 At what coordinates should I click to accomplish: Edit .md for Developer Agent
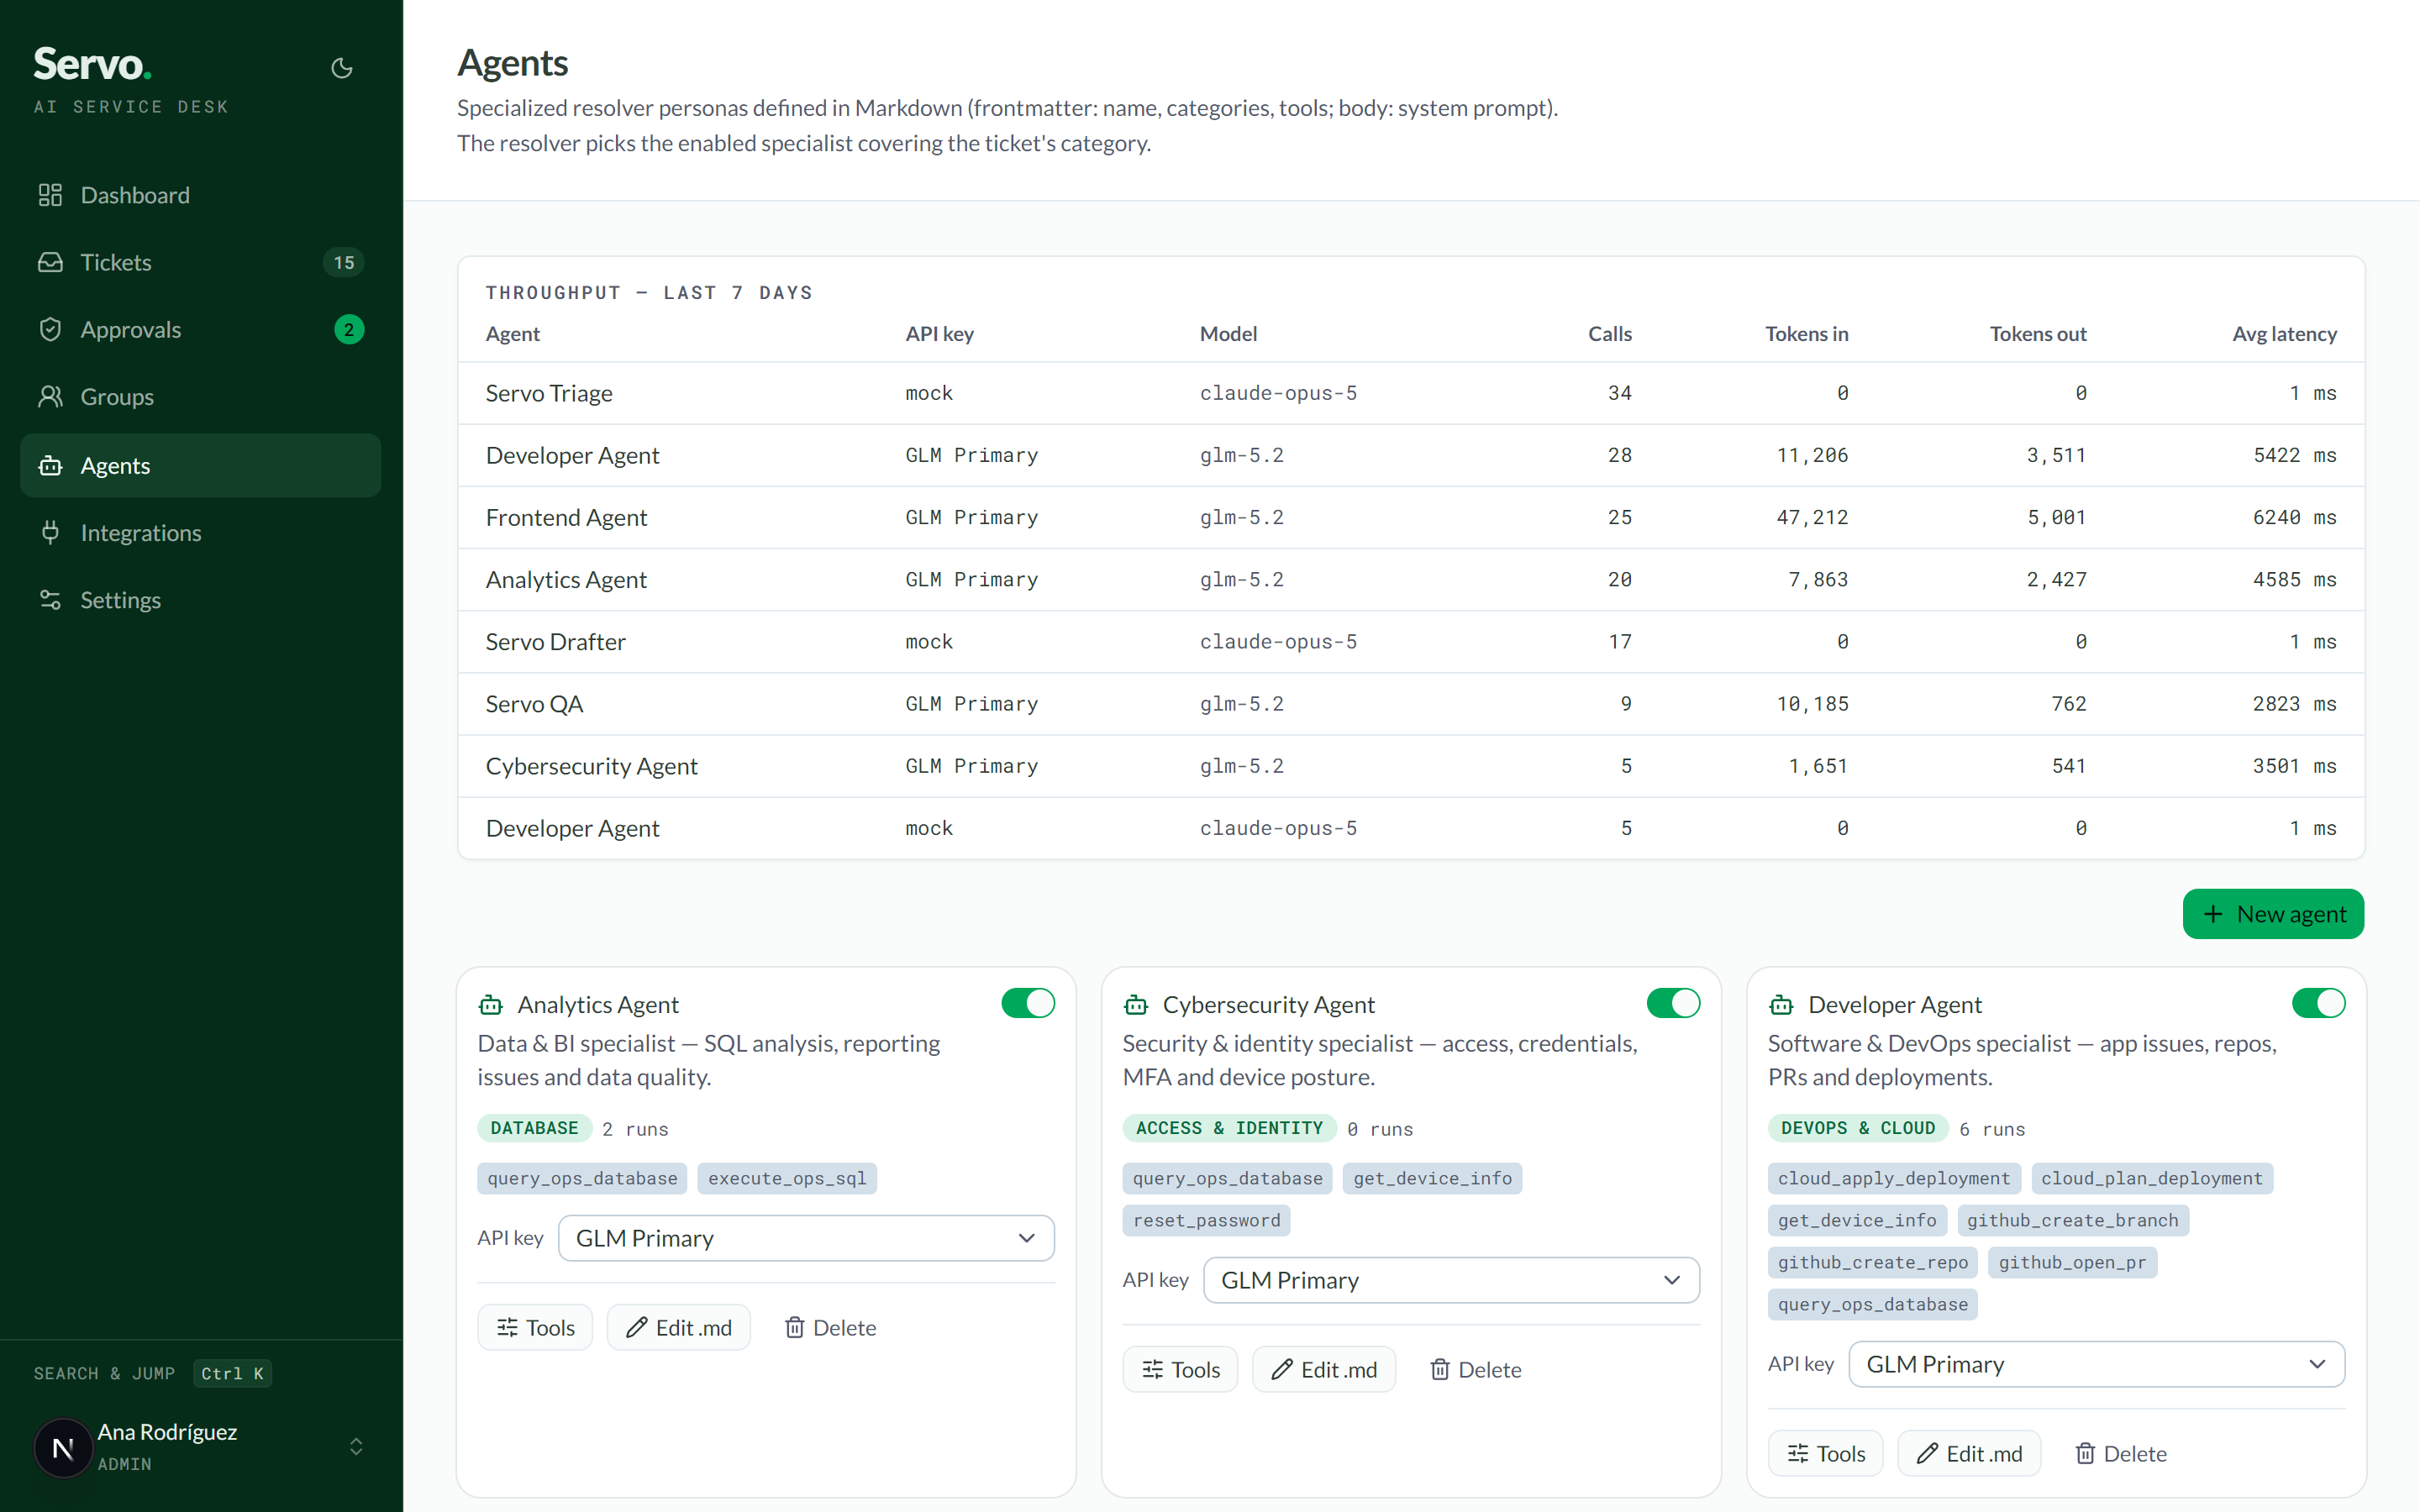(x=1969, y=1453)
